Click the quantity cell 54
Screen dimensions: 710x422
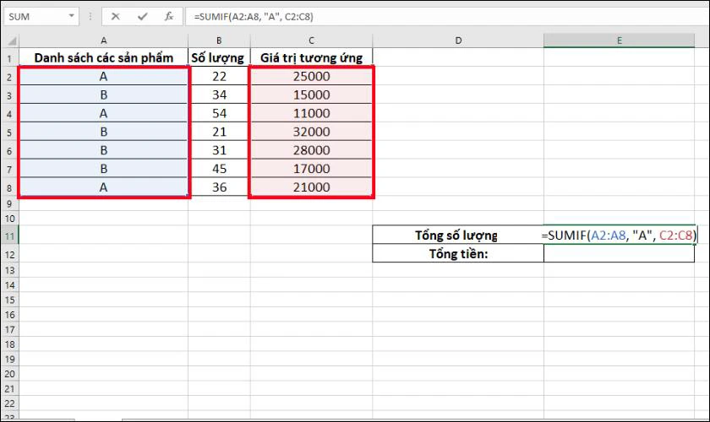point(219,113)
